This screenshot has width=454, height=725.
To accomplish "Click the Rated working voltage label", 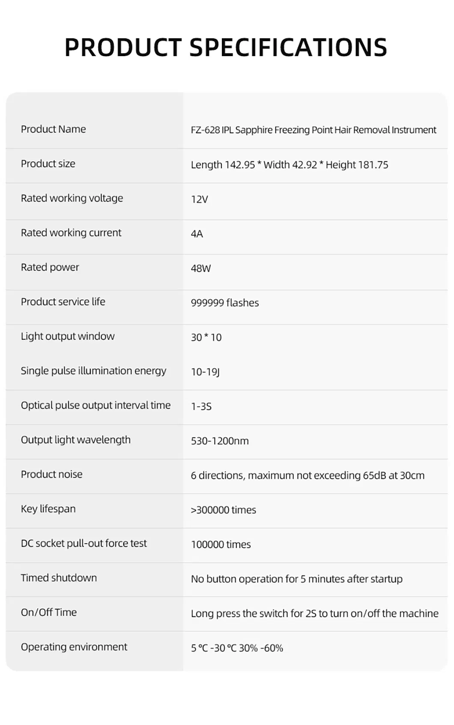I will pos(72,198).
